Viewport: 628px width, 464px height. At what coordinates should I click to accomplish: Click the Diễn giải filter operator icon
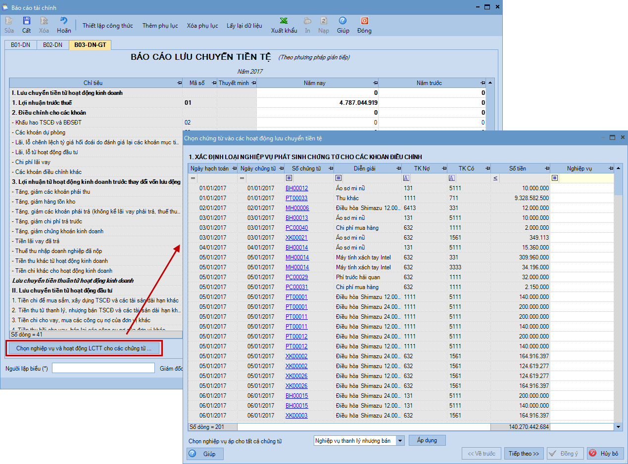[338, 178]
